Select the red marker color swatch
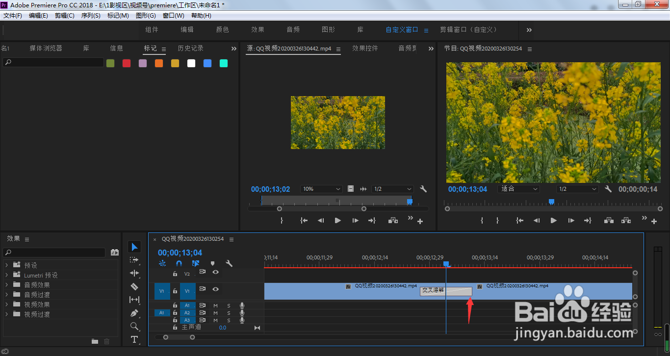 [127, 63]
